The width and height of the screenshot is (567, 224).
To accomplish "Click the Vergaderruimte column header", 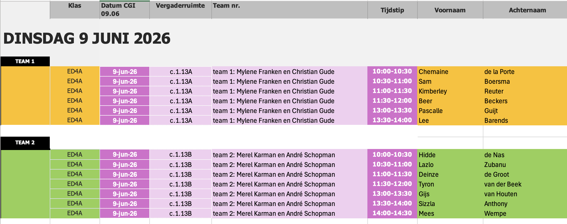I will [180, 10].
